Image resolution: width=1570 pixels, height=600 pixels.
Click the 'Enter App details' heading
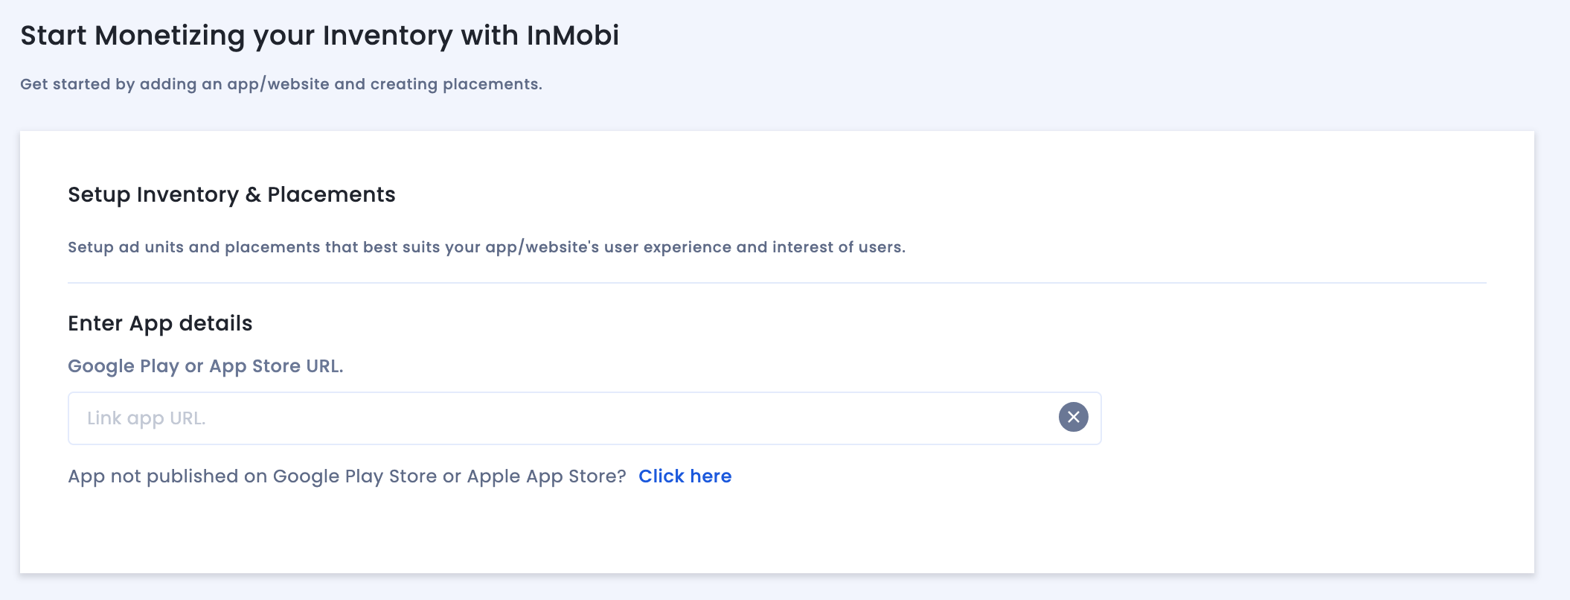pyautogui.click(x=160, y=324)
